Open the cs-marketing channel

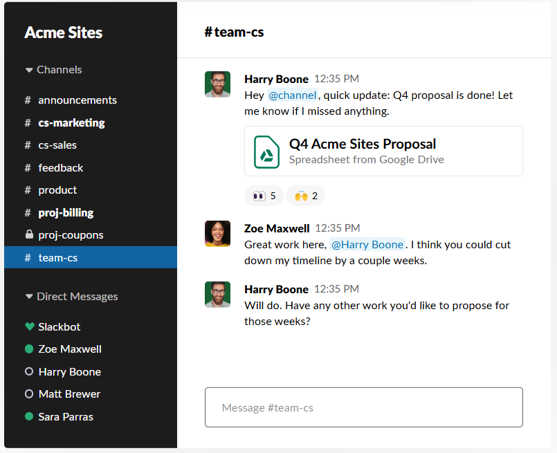coord(71,122)
